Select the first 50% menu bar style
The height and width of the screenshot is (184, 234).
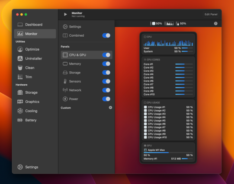[x=156, y=24]
